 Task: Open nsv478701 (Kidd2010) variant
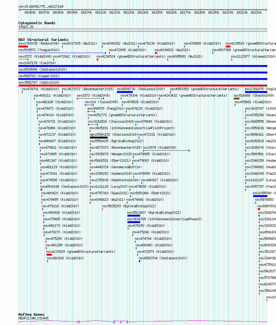[40, 89]
